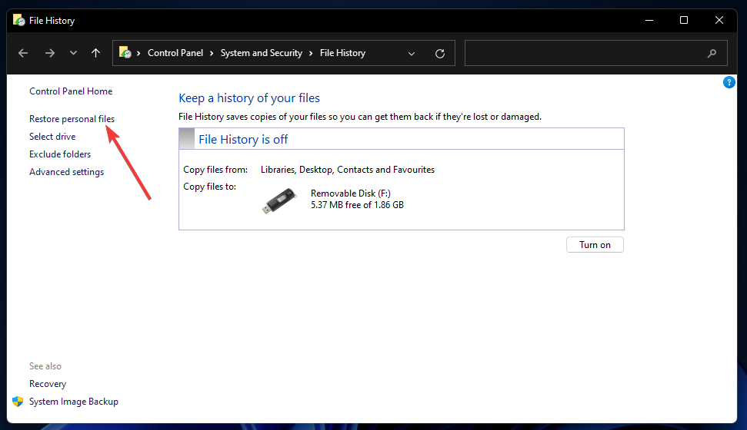The image size is (747, 430).
Task: Click the Forward navigation arrow
Action: 50,53
